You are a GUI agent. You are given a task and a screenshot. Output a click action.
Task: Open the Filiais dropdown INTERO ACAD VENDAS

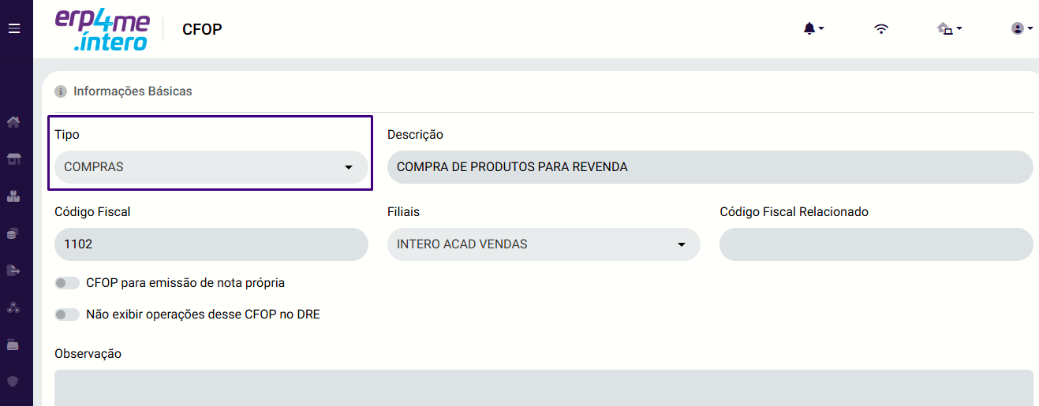tap(544, 244)
